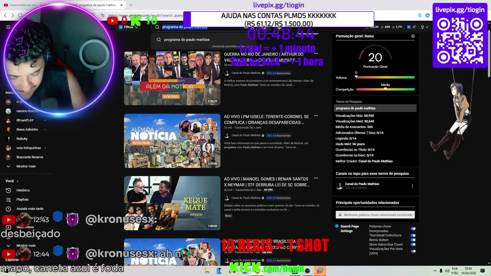This screenshot has height=276, width=491.
Task: Click the page vertical scrollbar
Action: [x=489, y=54]
